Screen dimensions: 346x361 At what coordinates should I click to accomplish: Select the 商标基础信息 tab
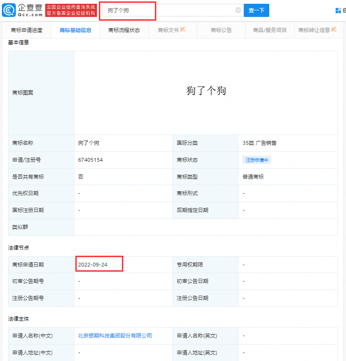pos(75,30)
